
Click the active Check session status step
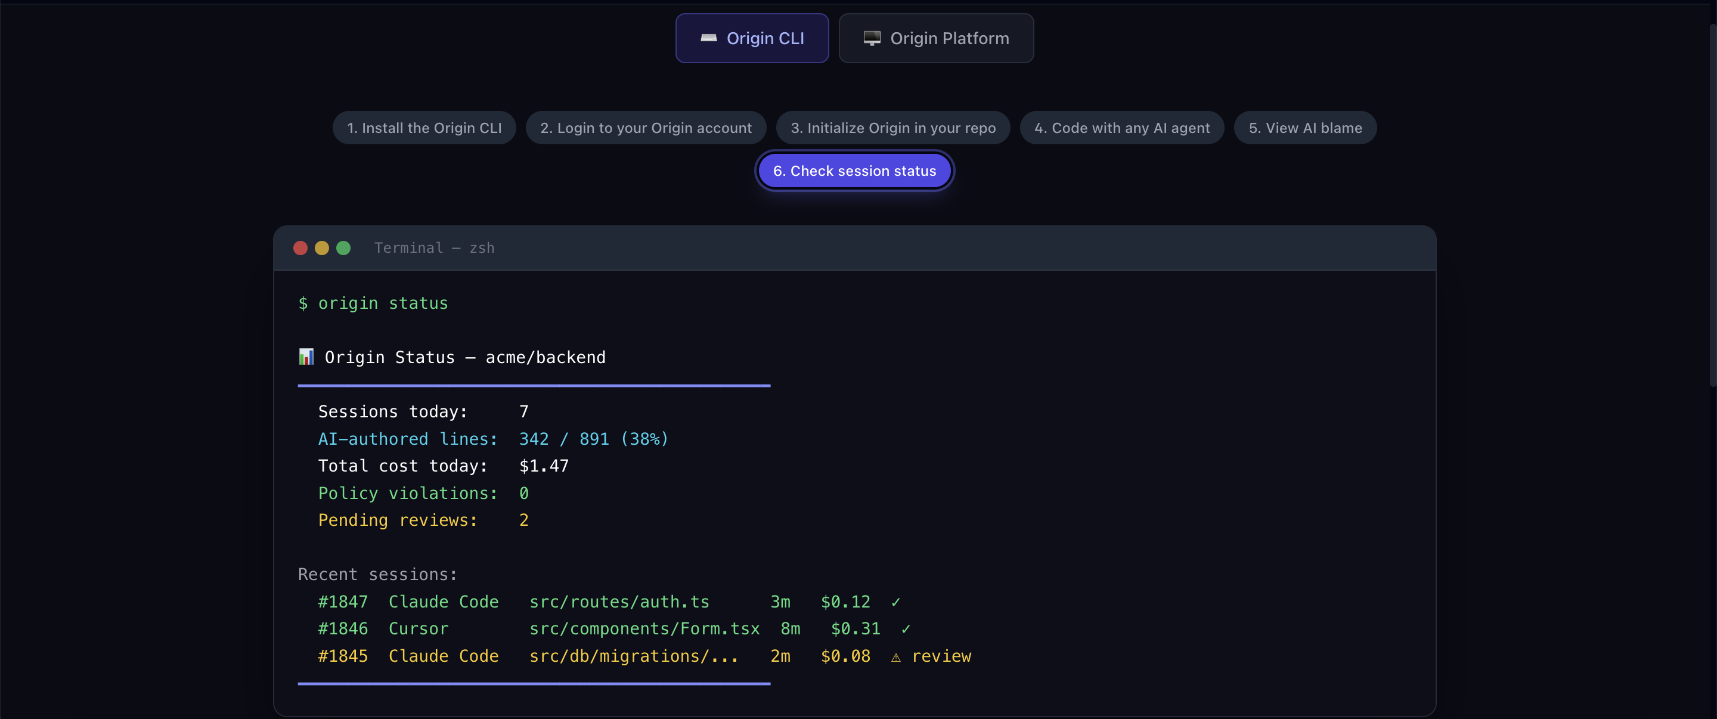pyautogui.click(x=854, y=171)
